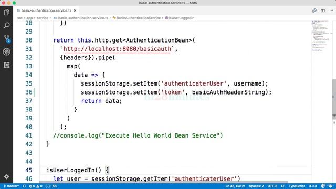Select encoding via UTF-8 status item
This screenshot has height=189, width=336.
[272, 186]
